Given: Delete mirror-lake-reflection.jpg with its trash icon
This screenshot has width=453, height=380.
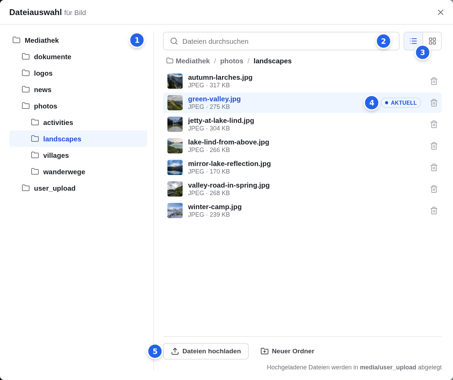Looking at the screenshot, I should [x=434, y=167].
